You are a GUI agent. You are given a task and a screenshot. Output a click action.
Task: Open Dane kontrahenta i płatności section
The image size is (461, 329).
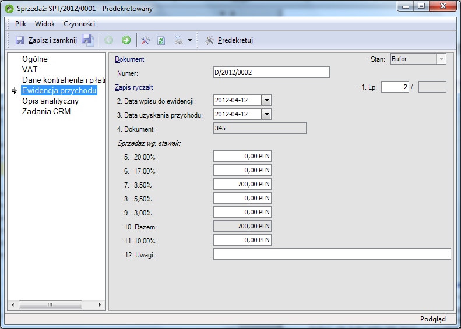(64, 80)
